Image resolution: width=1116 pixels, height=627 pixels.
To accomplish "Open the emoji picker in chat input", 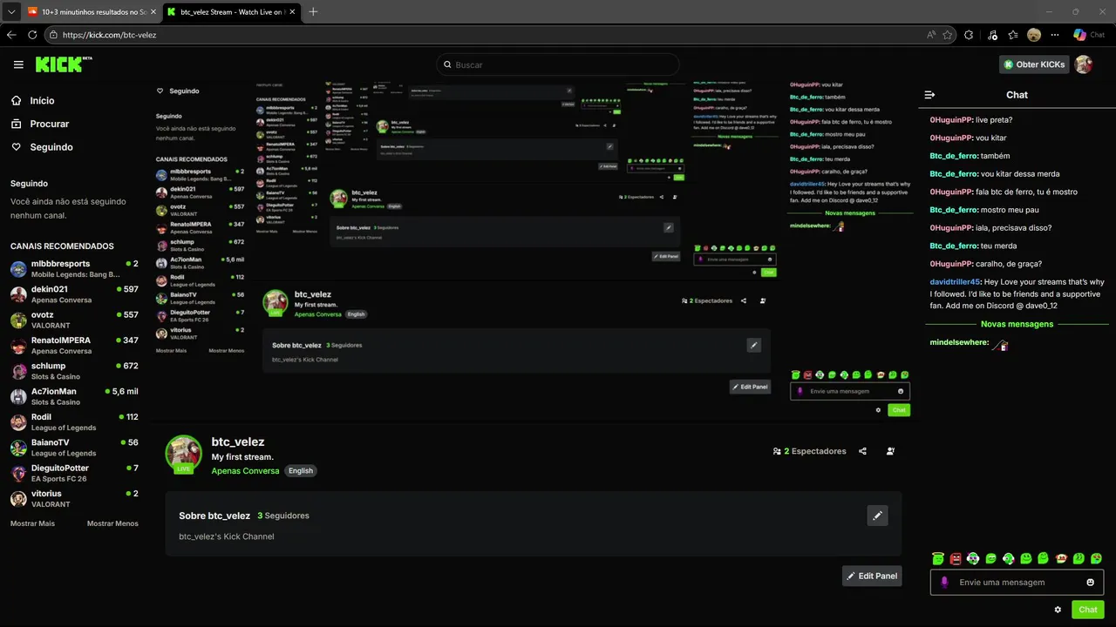I will [x=1090, y=583].
